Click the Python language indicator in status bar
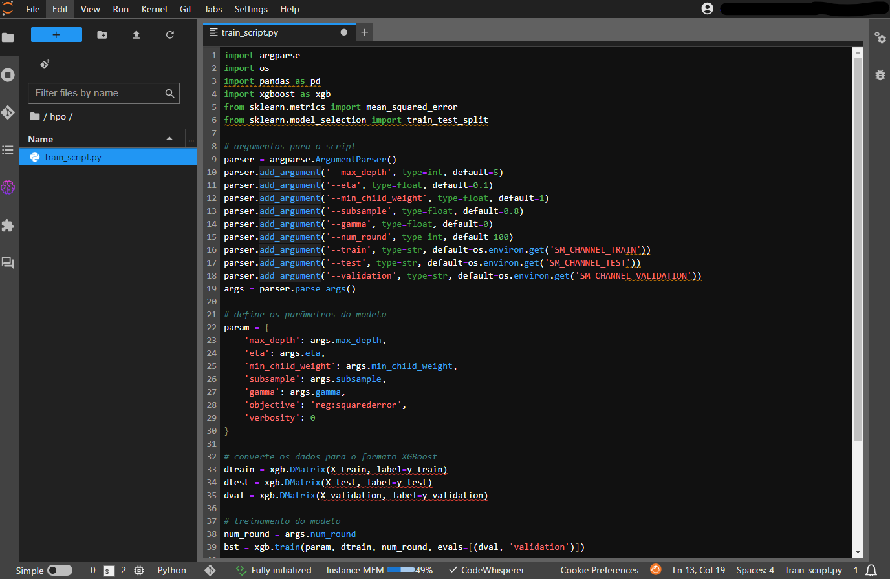 [x=171, y=570]
